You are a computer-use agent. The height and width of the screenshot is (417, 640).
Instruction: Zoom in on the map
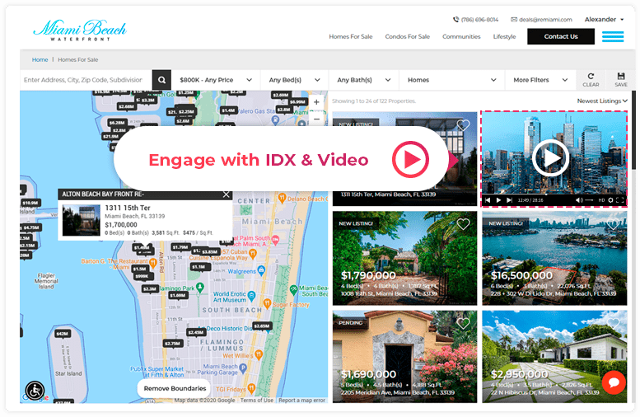point(316,102)
